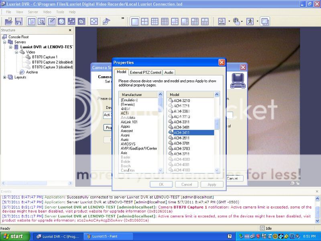
Task: Select the 2x2 grid layout icon
Action: pyautogui.click(x=144, y=21)
